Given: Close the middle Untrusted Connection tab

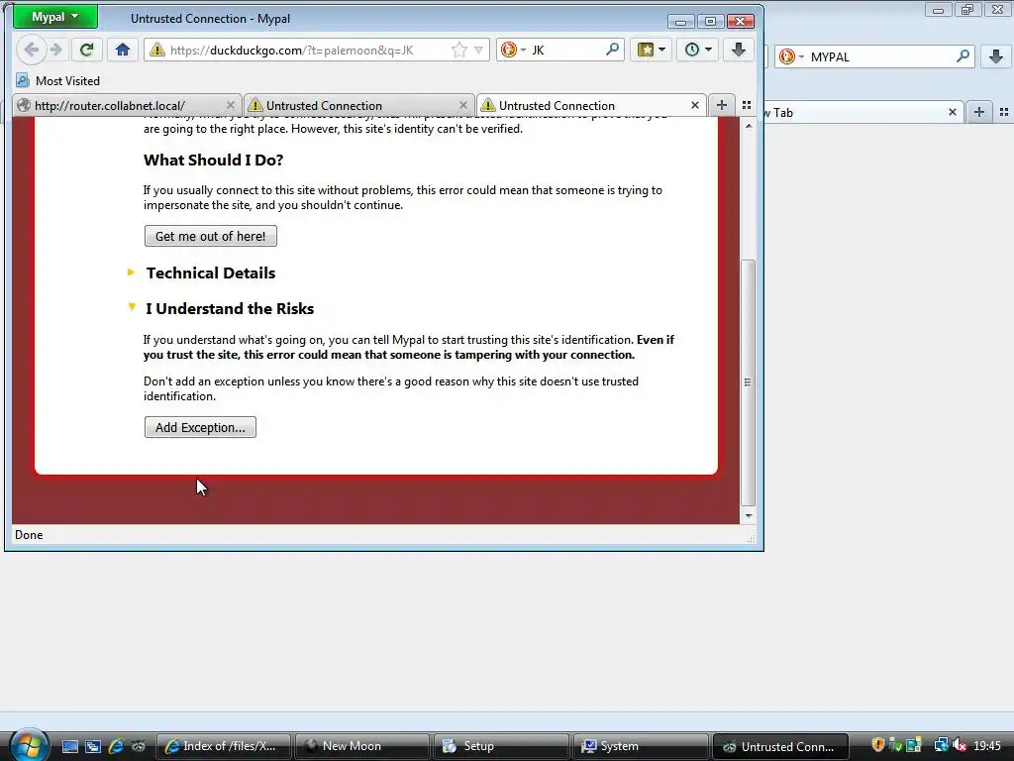Looking at the screenshot, I should click(463, 105).
